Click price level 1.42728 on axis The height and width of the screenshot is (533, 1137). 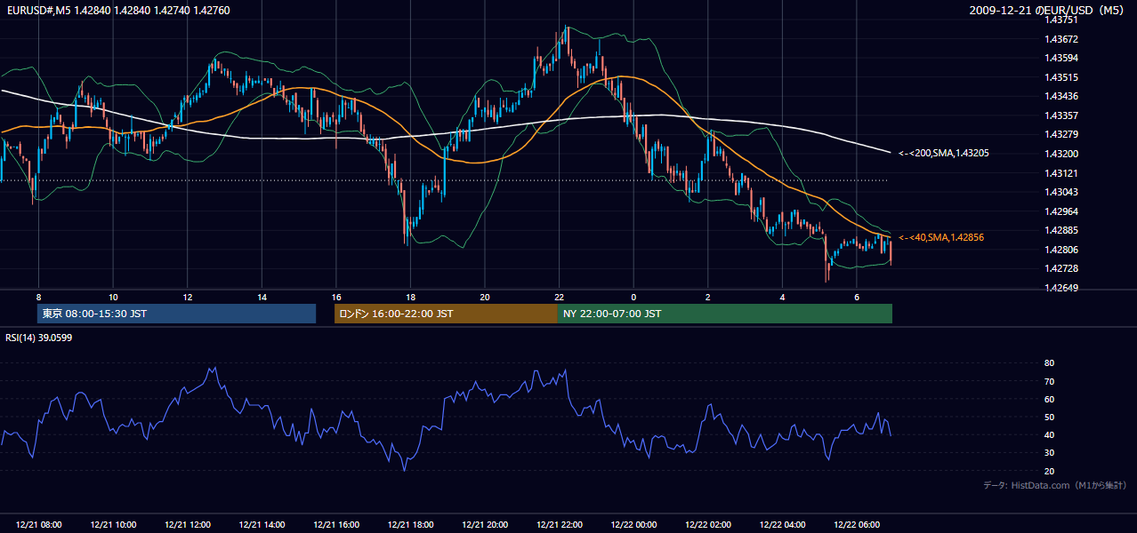click(x=1061, y=268)
